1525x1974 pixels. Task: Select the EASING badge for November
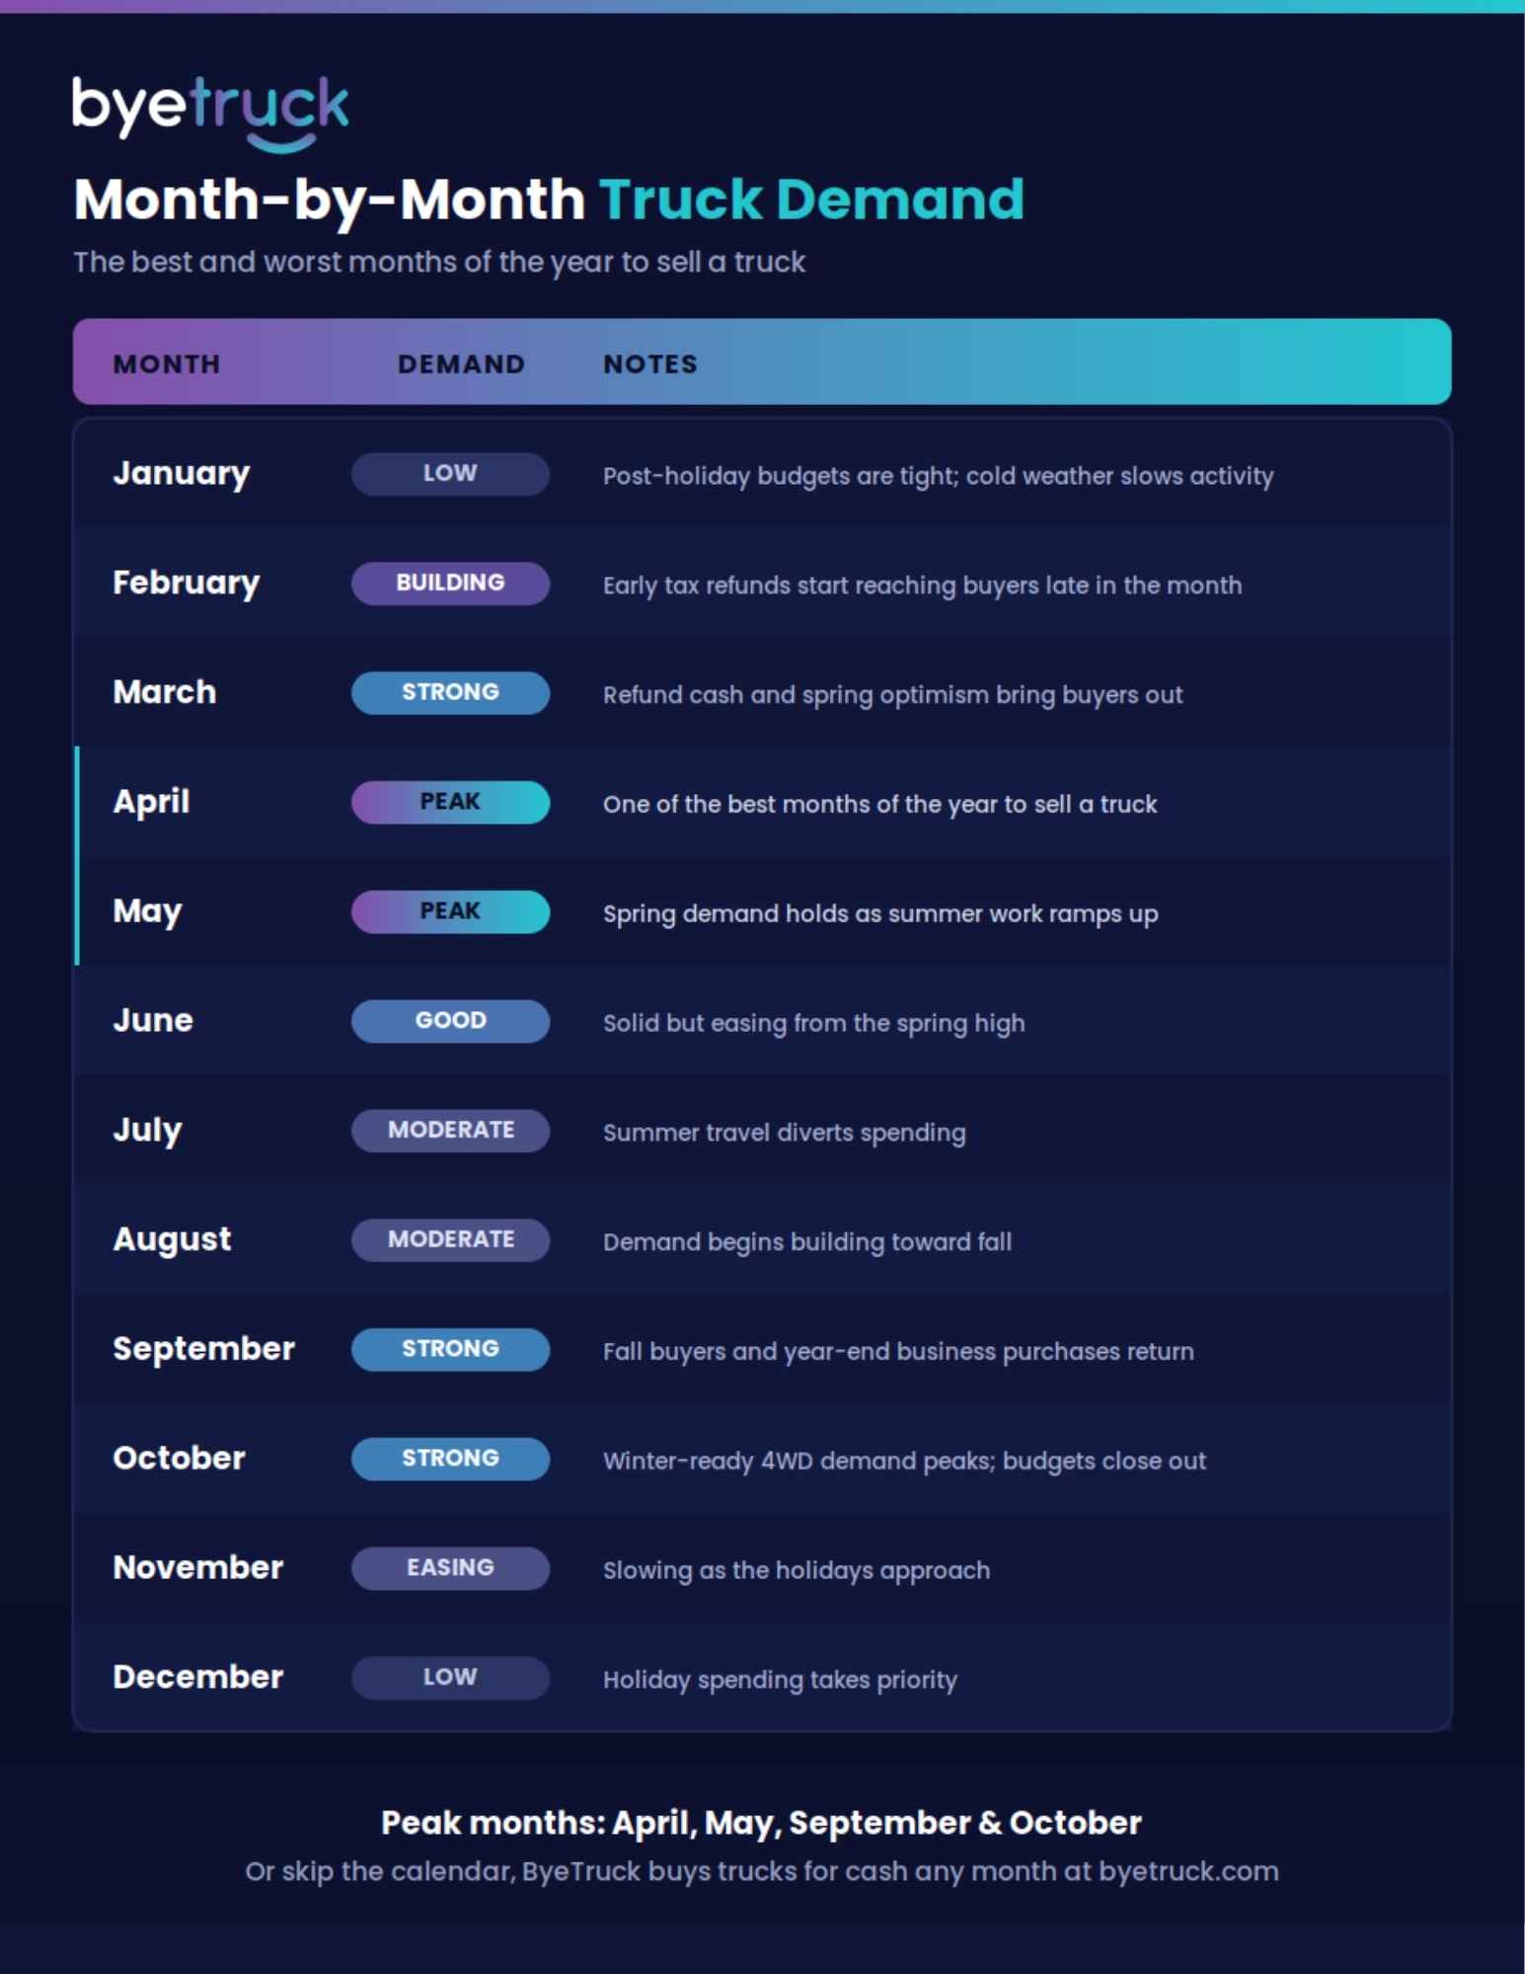click(450, 1568)
